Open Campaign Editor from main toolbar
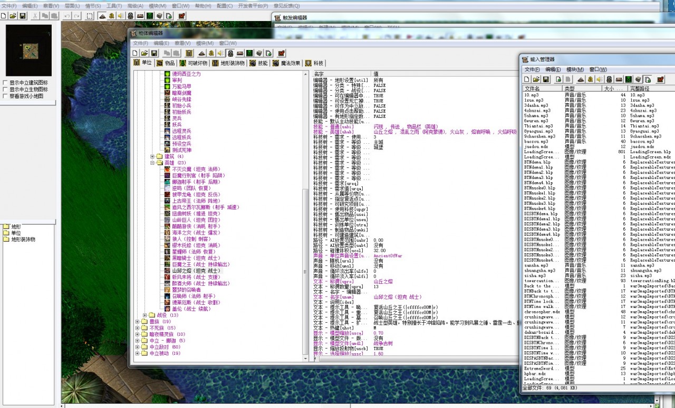 pos(140,16)
